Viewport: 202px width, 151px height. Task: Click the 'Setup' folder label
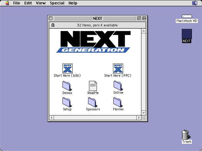(67, 109)
